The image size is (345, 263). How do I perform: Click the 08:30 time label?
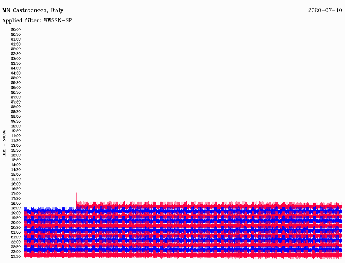coord(16,112)
